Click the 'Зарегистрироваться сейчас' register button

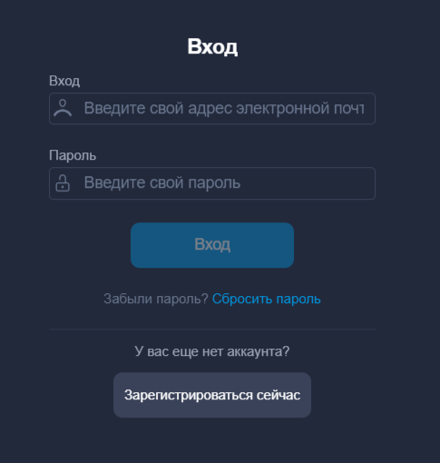coord(212,395)
